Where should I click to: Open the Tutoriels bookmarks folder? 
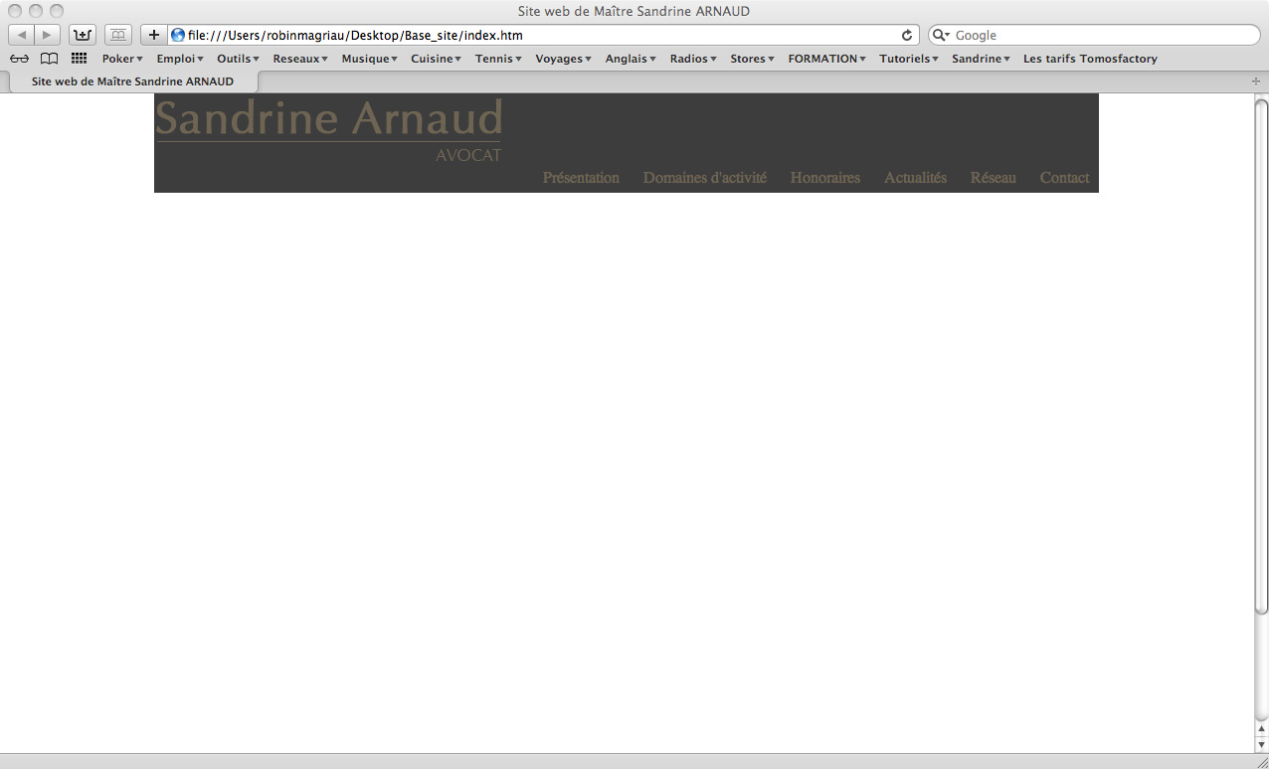tap(909, 59)
